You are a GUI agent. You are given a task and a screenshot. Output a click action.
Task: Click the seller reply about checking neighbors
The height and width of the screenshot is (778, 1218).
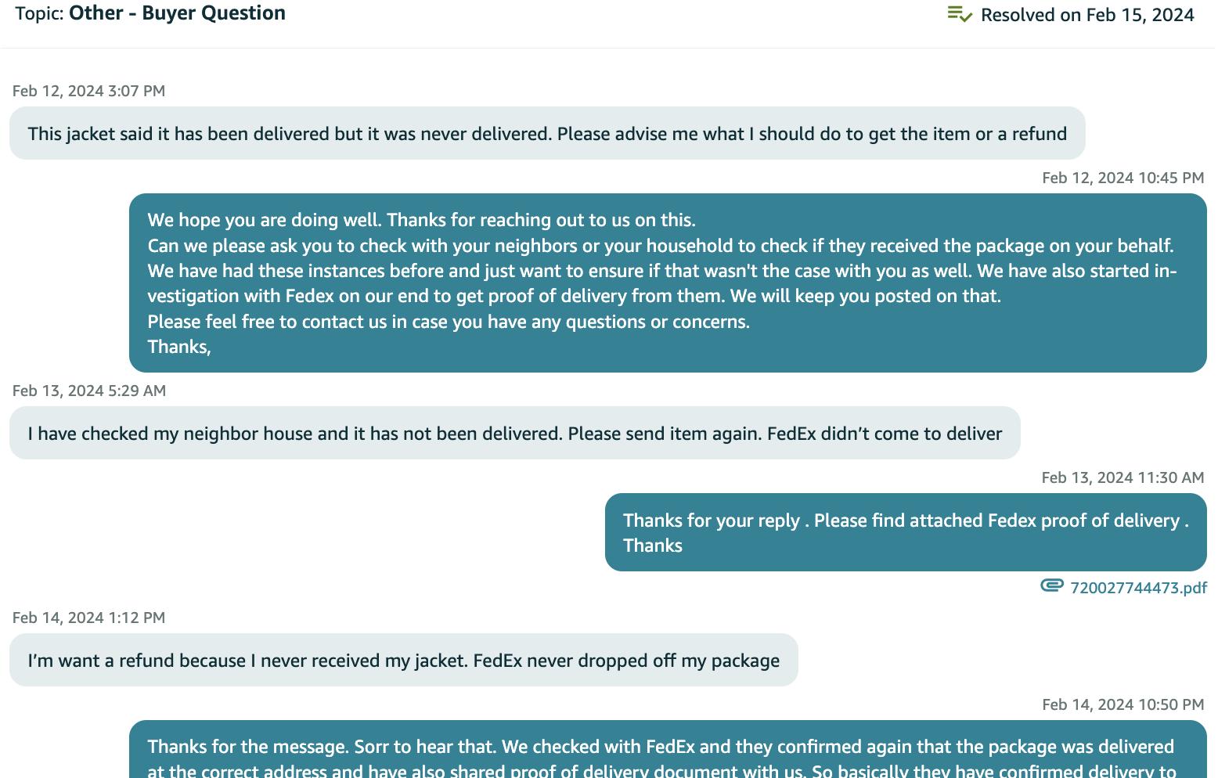[668, 283]
